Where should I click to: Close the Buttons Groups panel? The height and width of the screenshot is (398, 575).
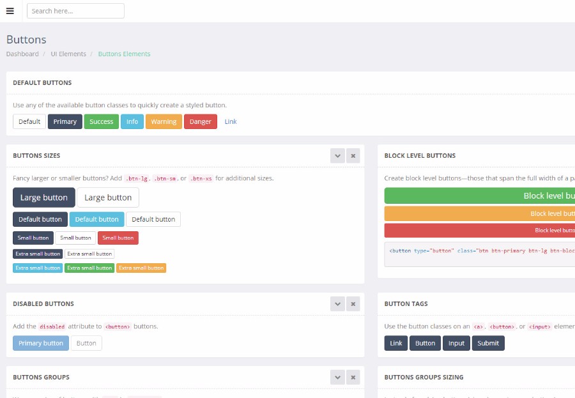tap(353, 378)
